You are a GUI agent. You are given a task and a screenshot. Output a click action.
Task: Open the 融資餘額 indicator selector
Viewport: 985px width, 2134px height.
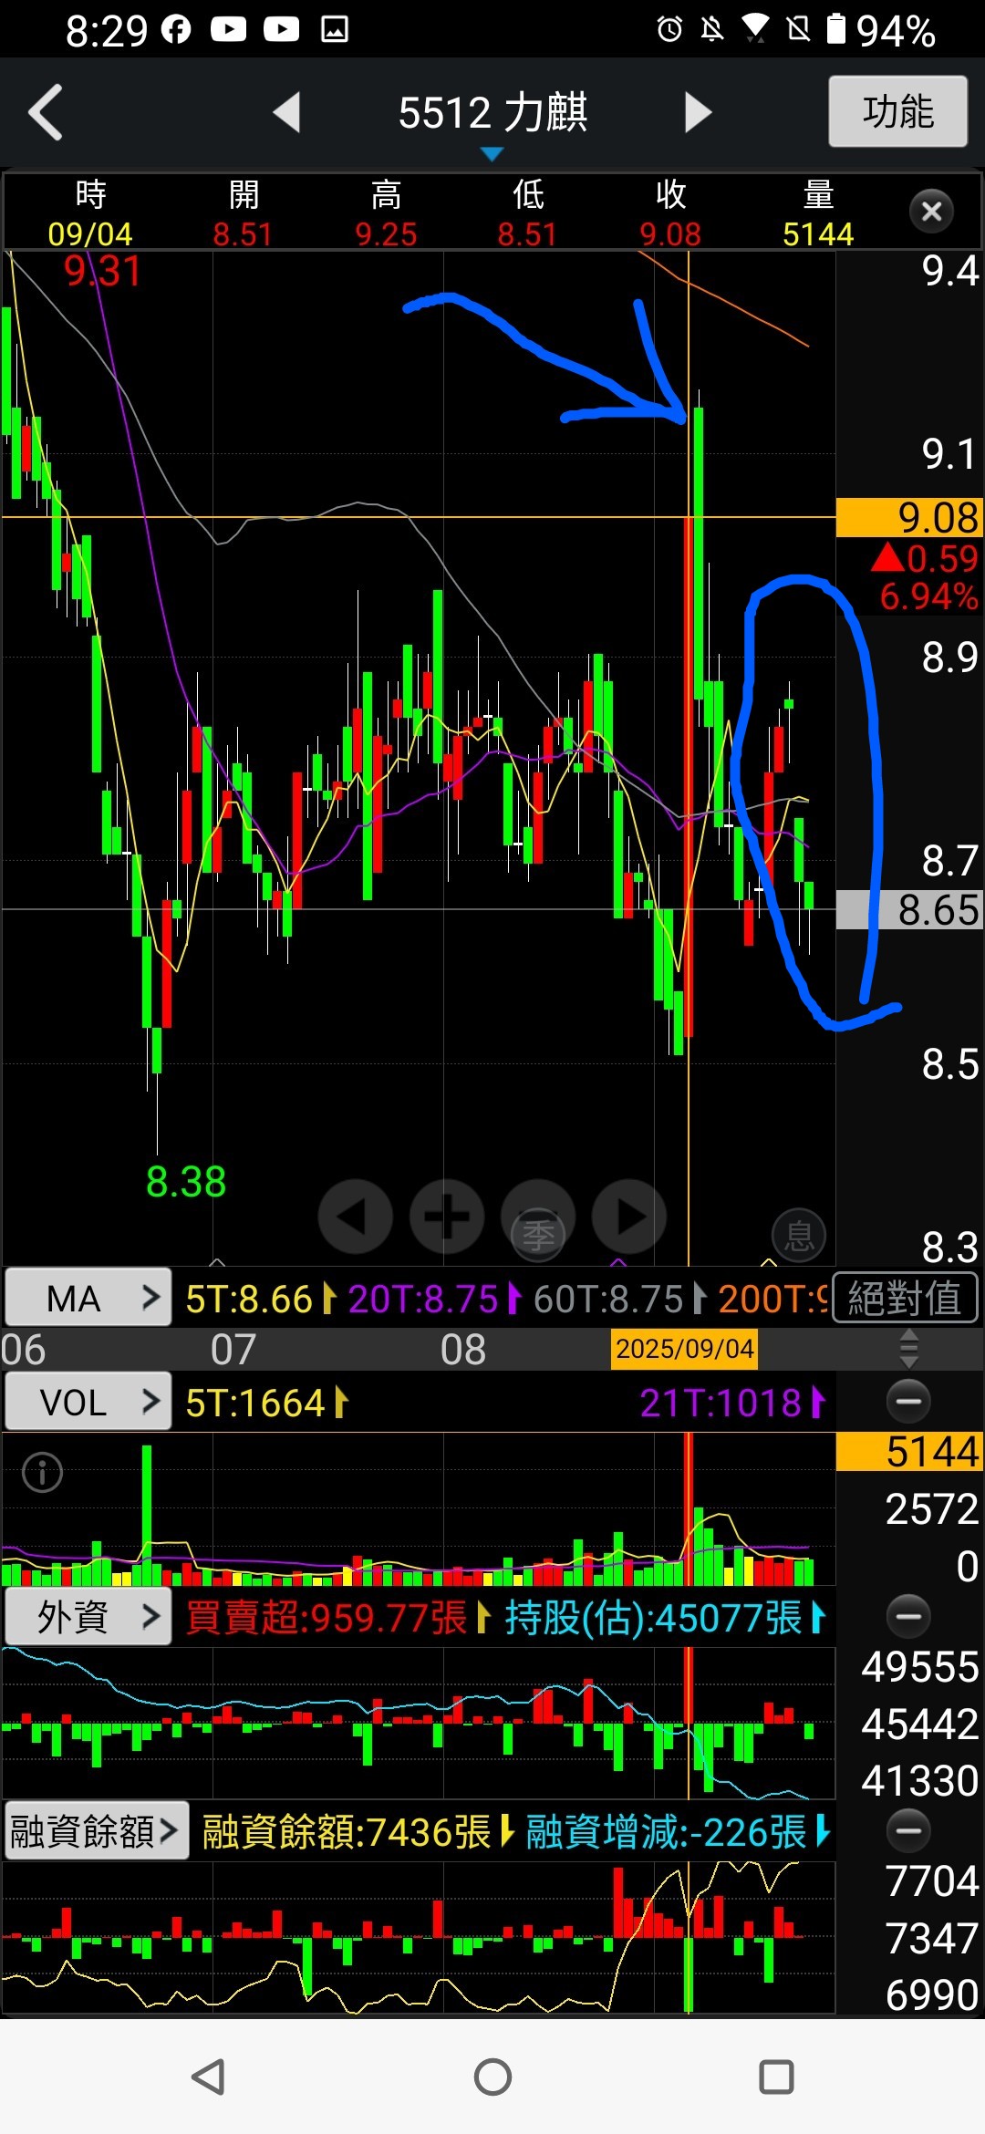(96, 1830)
